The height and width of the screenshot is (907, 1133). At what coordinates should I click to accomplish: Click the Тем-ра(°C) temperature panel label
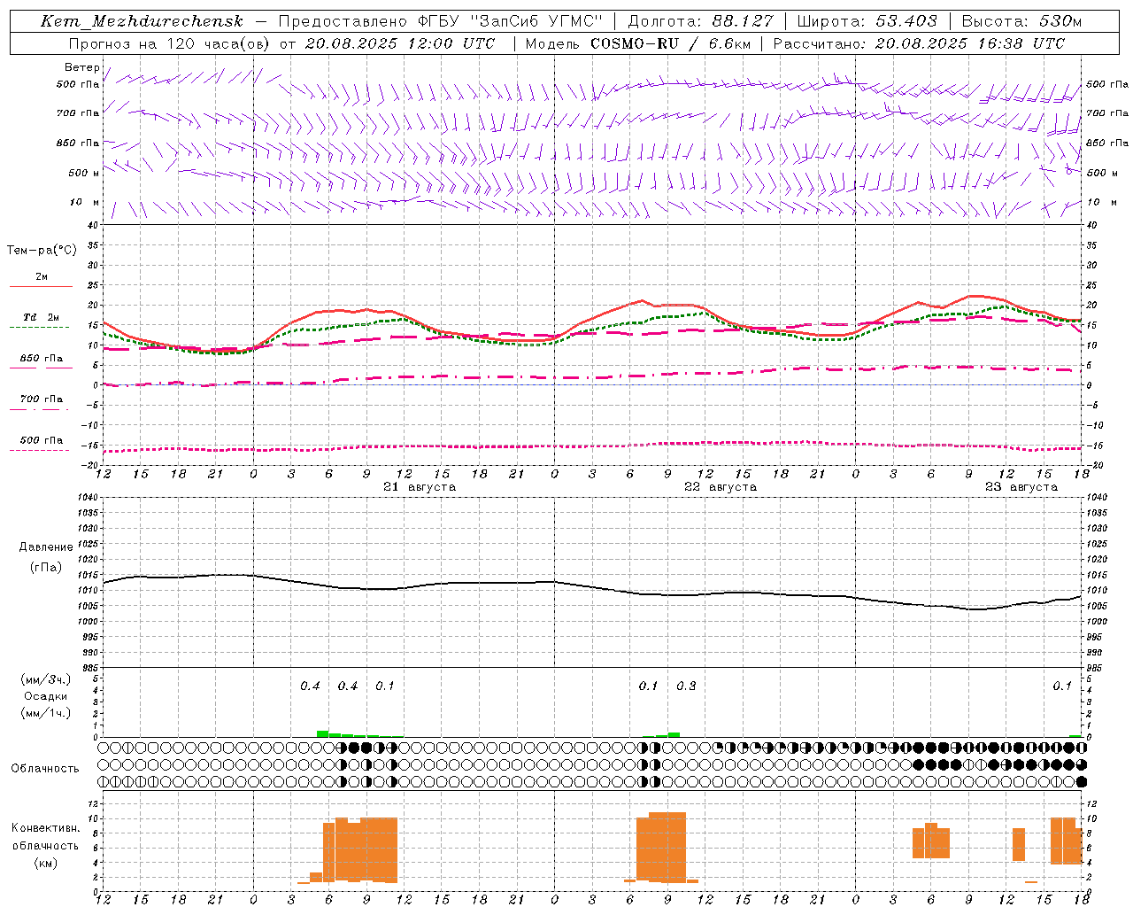coord(42,251)
